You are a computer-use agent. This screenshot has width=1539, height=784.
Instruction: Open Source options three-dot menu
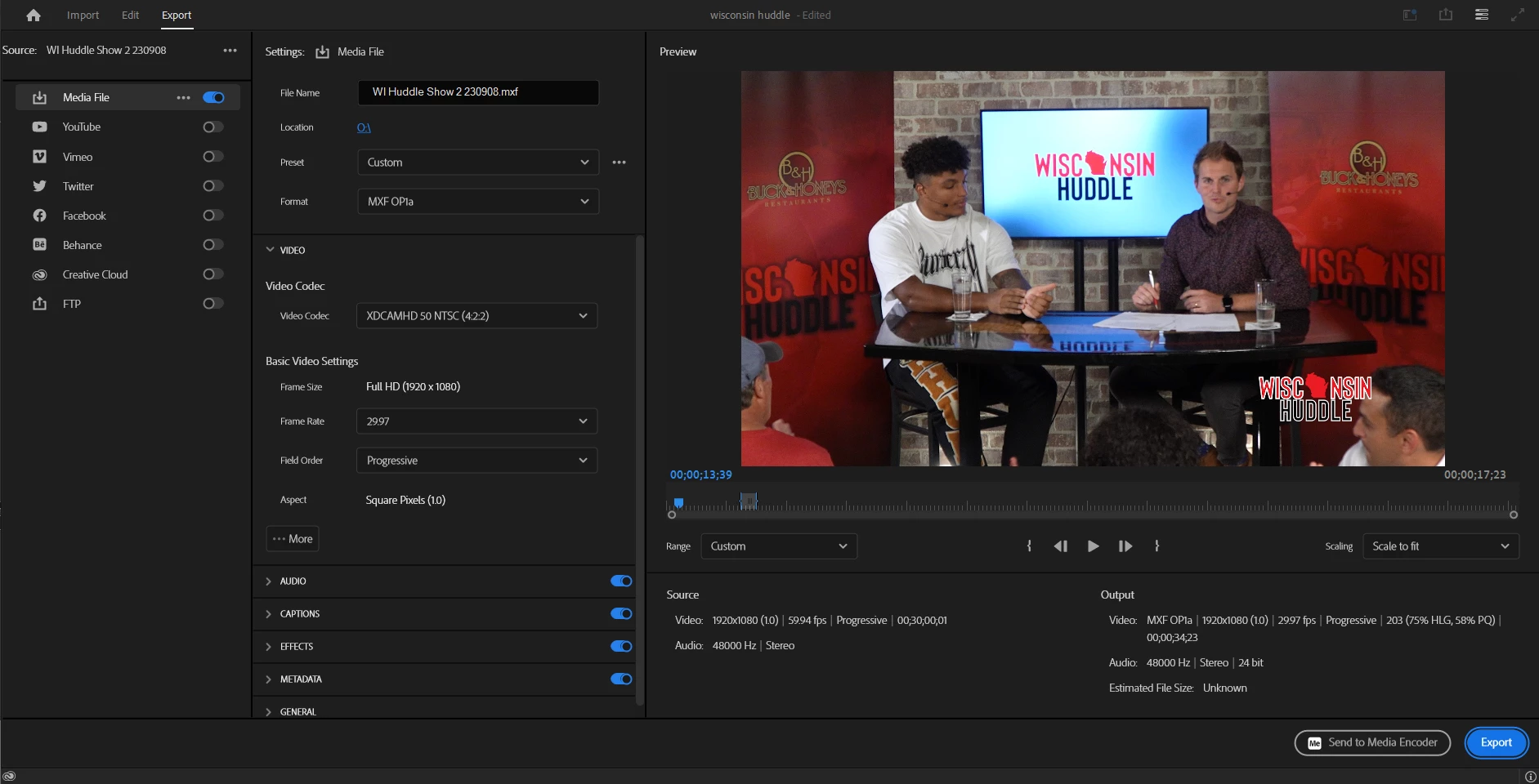coord(230,50)
